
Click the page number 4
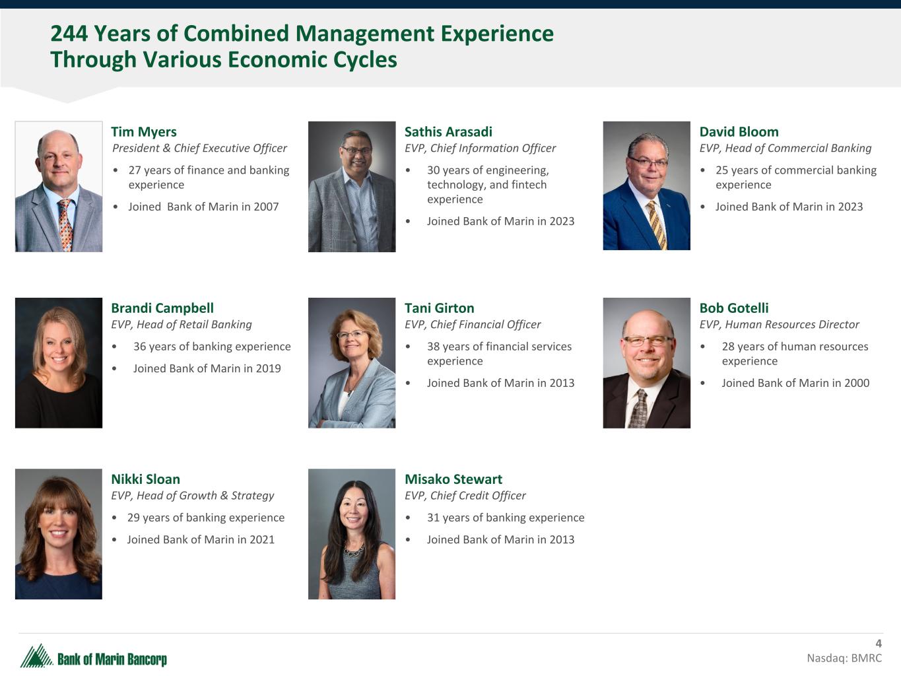(878, 644)
